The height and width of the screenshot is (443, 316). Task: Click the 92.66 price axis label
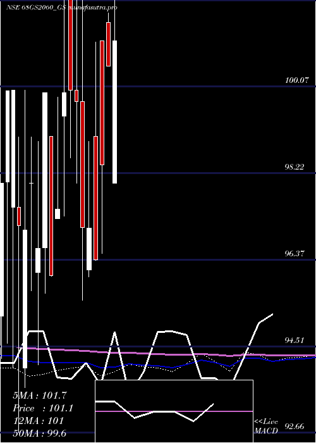tap(295, 427)
